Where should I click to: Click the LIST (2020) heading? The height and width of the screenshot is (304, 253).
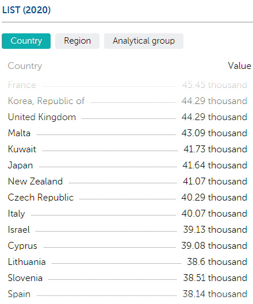coord(26,10)
